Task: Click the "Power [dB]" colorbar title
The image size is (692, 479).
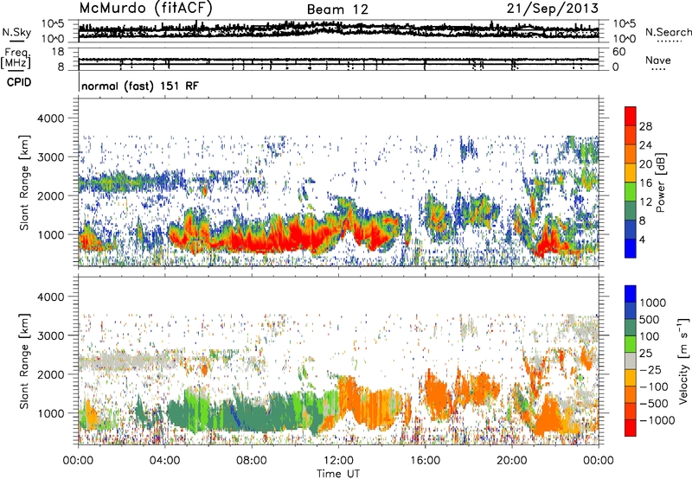Action: [661, 182]
